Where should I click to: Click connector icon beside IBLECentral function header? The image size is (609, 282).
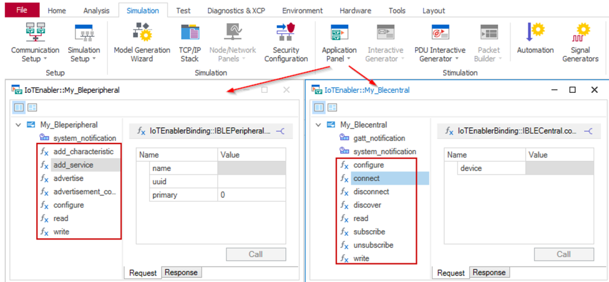(x=588, y=131)
